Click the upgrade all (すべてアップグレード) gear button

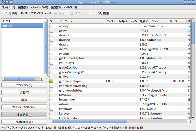pos(36,13)
